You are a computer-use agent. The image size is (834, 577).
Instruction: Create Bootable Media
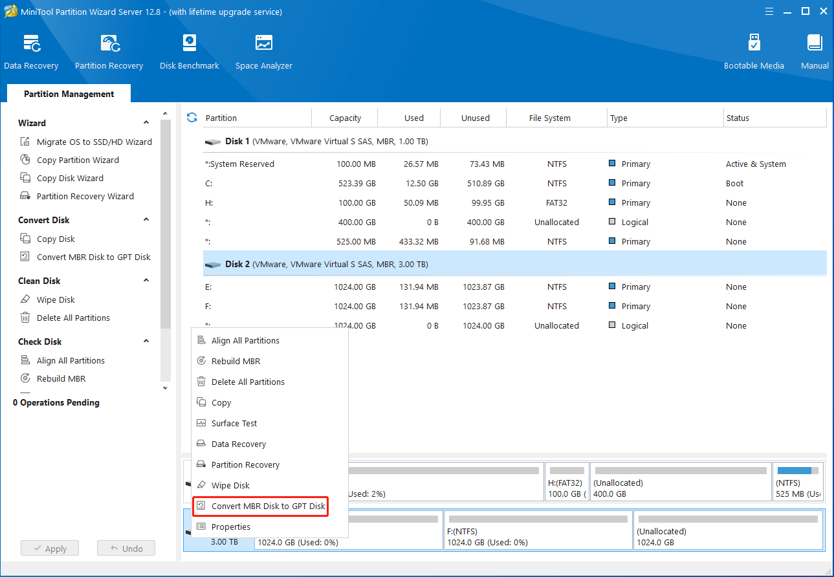tap(754, 52)
